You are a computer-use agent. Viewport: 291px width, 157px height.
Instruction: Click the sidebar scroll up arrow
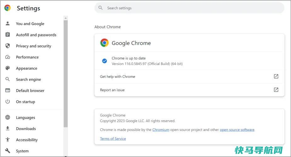[66, 18]
